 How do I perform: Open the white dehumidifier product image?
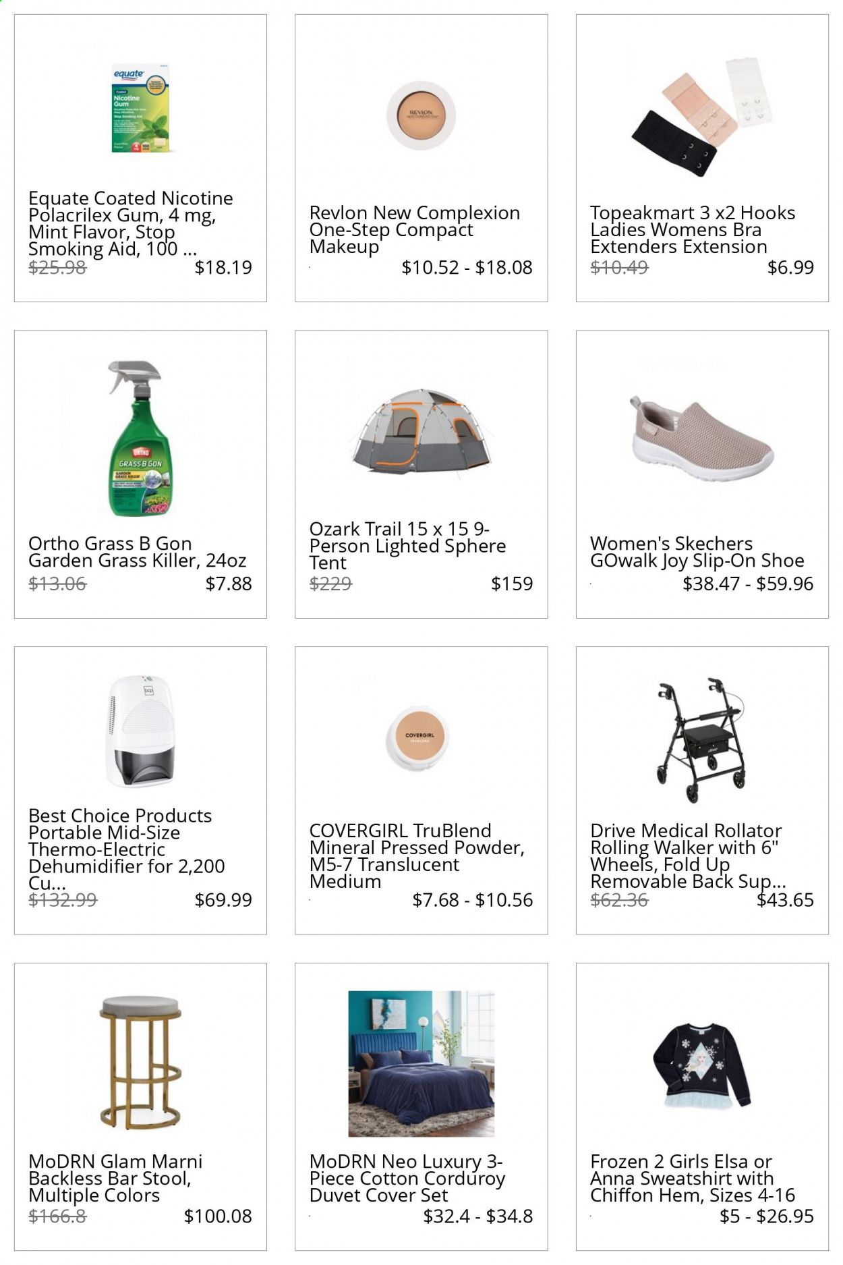point(140,731)
